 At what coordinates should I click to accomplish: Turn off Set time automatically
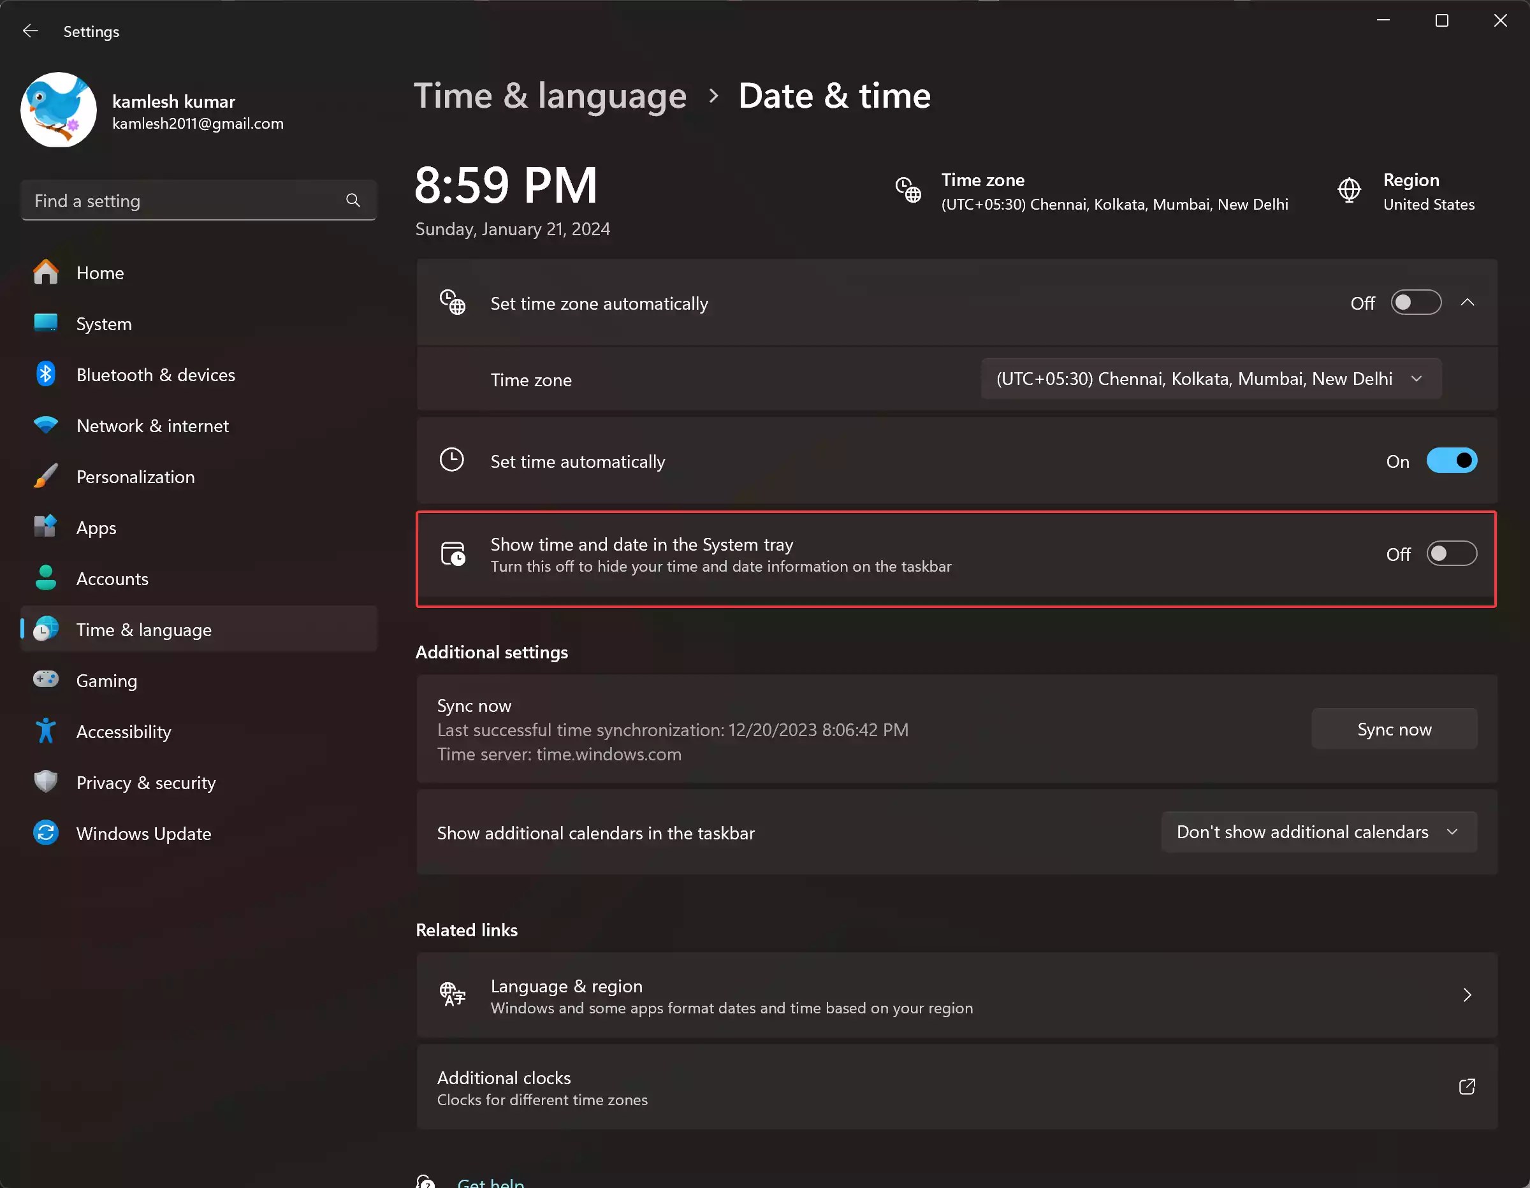point(1452,461)
